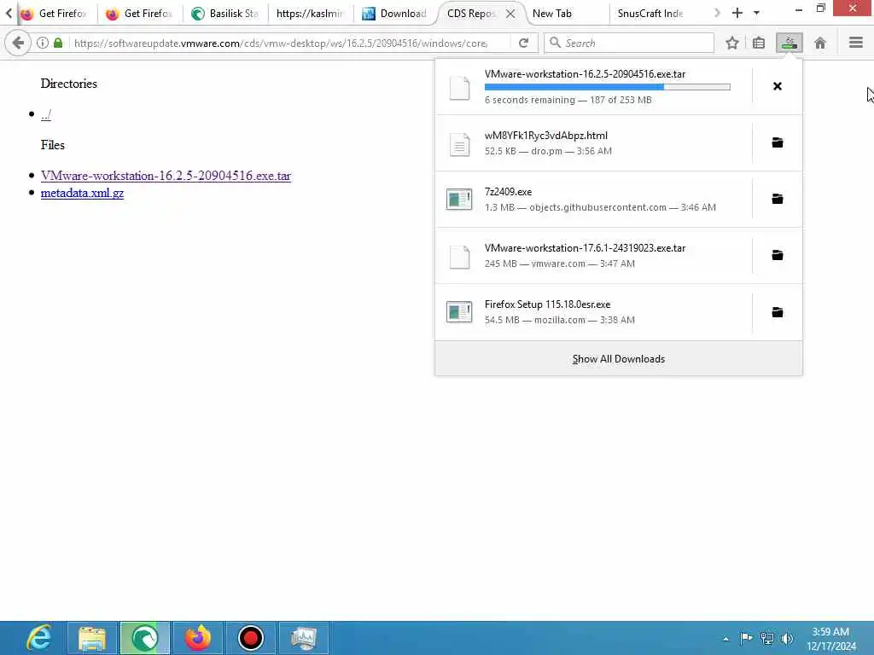The image size is (874, 655).
Task: Open File Explorer from the taskbar
Action: click(92, 638)
